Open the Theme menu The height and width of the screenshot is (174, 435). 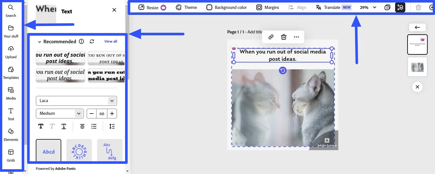click(x=187, y=7)
